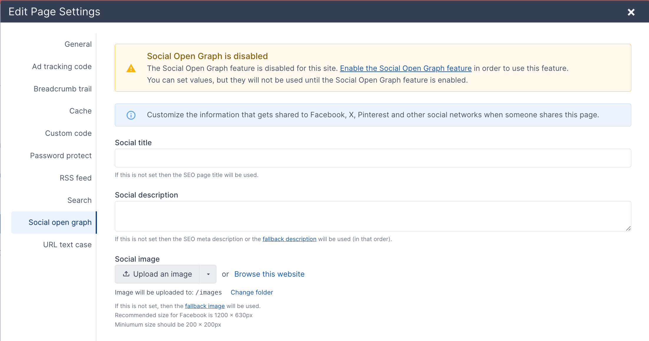Click Change folder link
Viewport: 649px width, 341px height.
pos(252,292)
